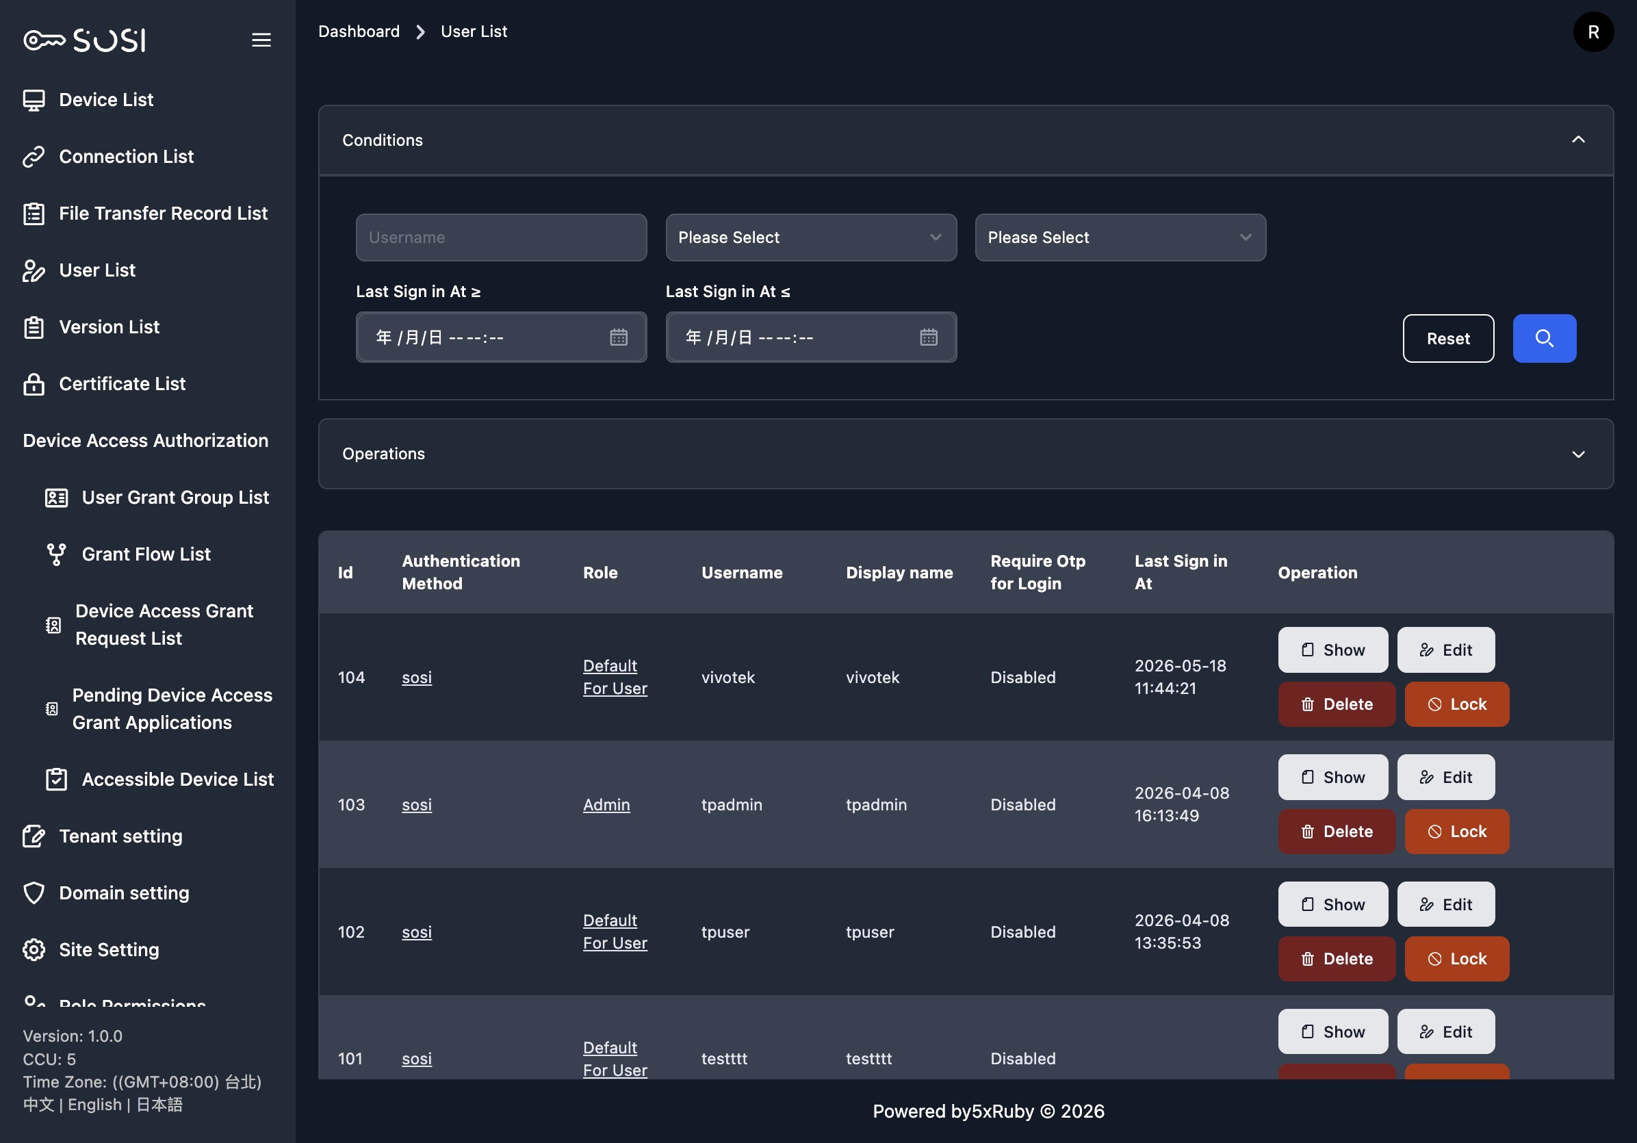Open the second Please Select dropdown
Screen dimensions: 1637x1143
click(1120, 237)
